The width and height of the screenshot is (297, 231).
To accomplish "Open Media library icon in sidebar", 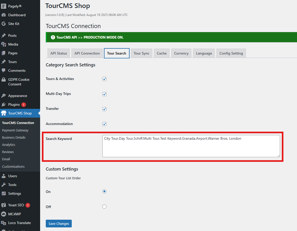I will (4, 44).
